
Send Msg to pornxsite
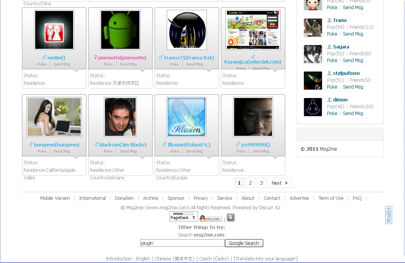pyautogui.click(x=128, y=64)
